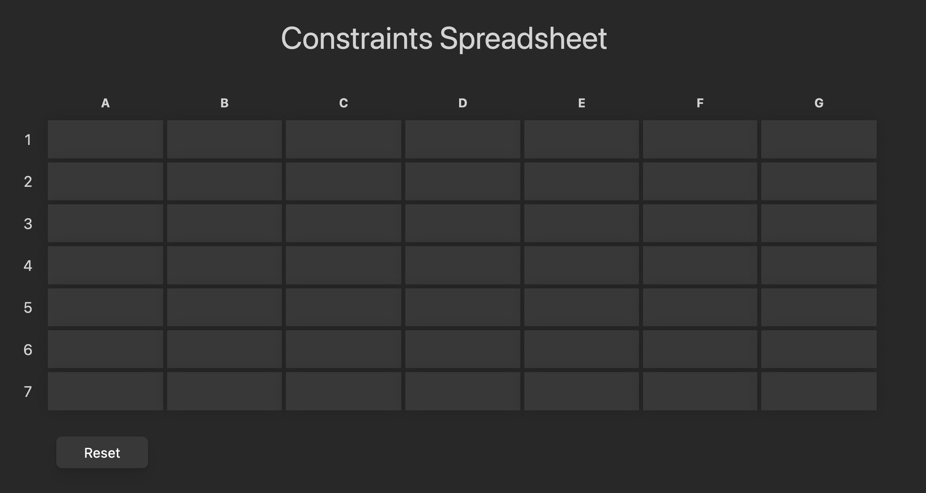
Task: Select cell B2 in the grid
Action: pyautogui.click(x=225, y=181)
